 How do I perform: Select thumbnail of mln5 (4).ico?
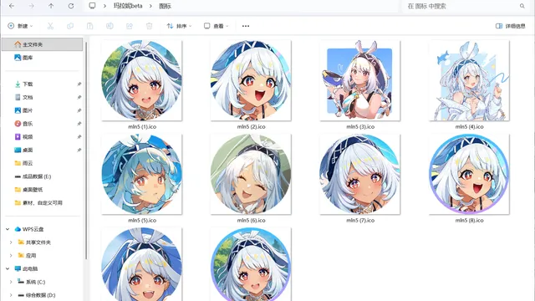pos(469,80)
